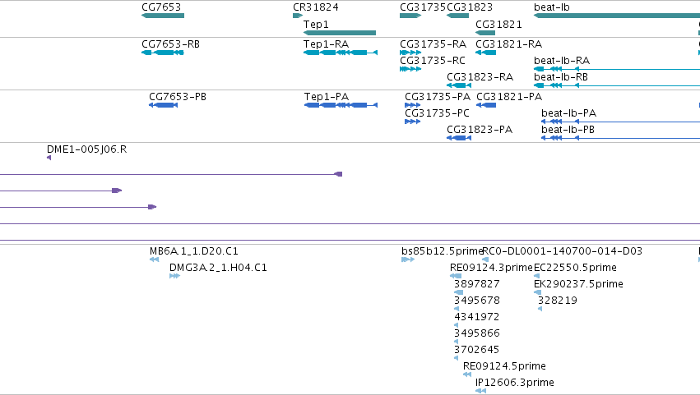Select the beat-Ib gene label
Viewport: 700px width, 395px height.
pyautogui.click(x=552, y=7)
